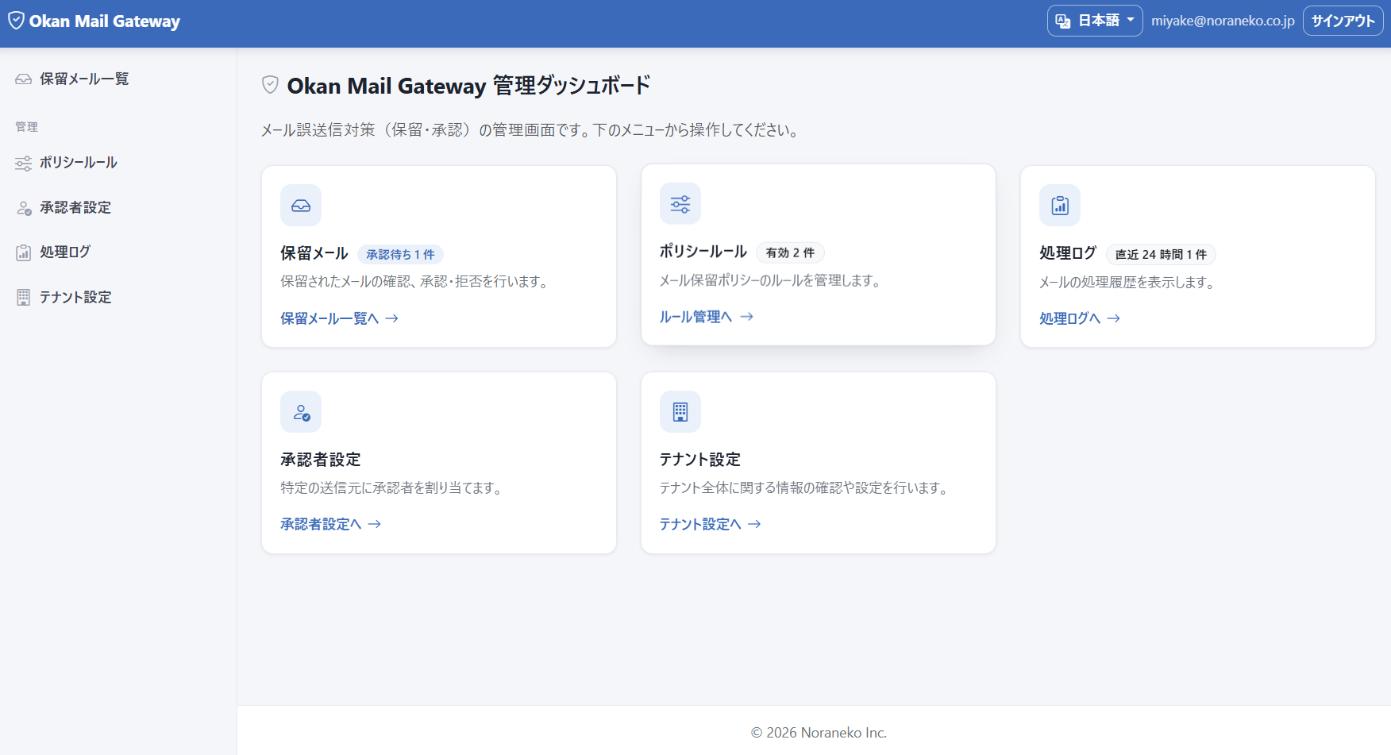
Task: Click the person-check icon beside 承認者設定 in sidebar
Action: 24,208
